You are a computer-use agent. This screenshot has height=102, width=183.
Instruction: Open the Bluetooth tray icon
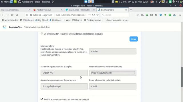(x=156, y=2)
